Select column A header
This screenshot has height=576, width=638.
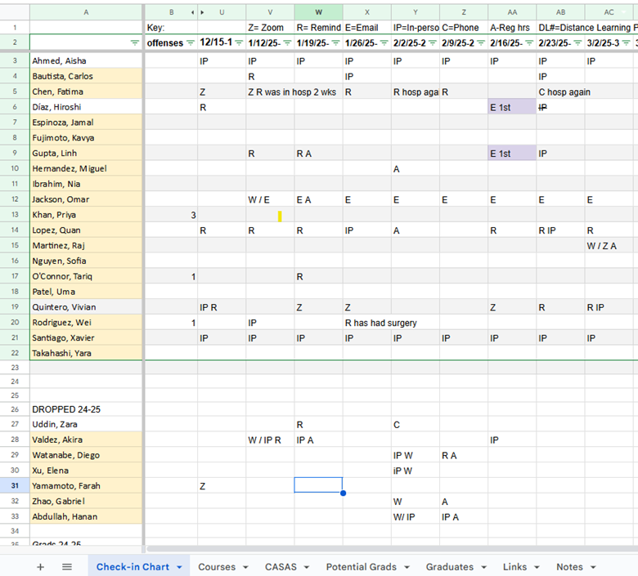[x=86, y=12]
